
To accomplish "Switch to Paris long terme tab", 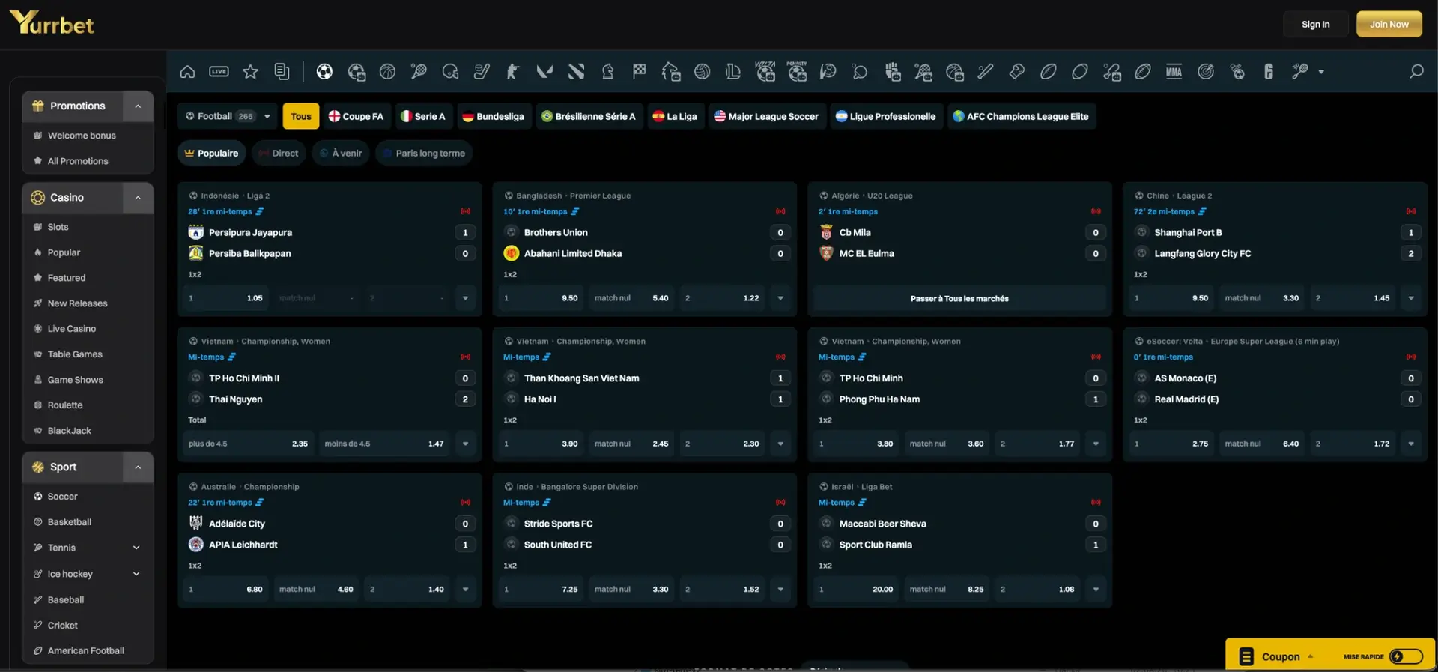I will point(424,153).
